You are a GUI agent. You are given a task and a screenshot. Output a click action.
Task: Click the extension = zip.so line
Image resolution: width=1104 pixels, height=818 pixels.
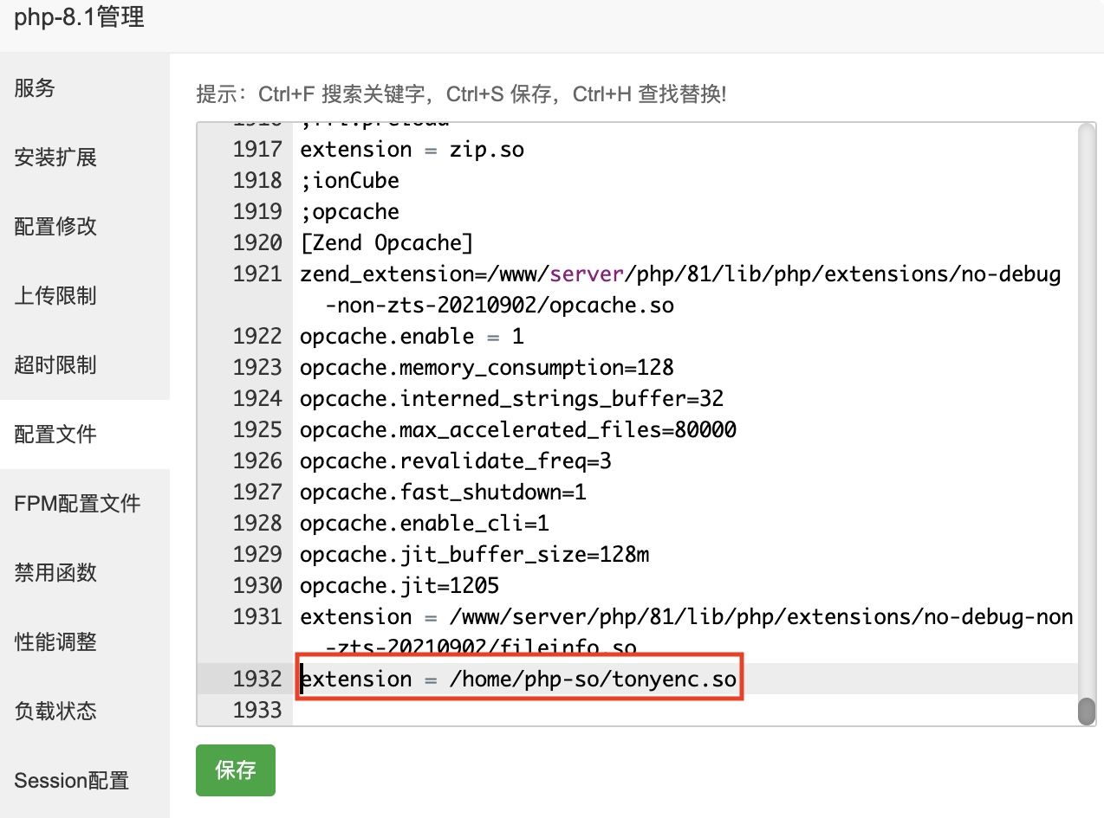[x=412, y=150]
